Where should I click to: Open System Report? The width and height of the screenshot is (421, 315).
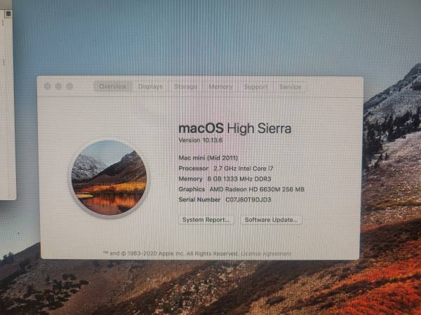(206, 220)
